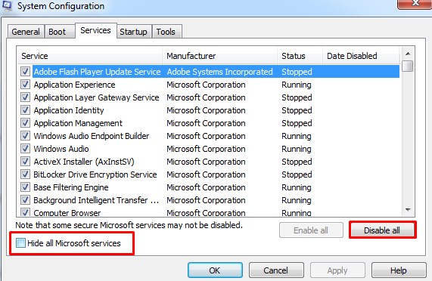Toggle Background Intelligent Transfer checkbox

pos(25,200)
